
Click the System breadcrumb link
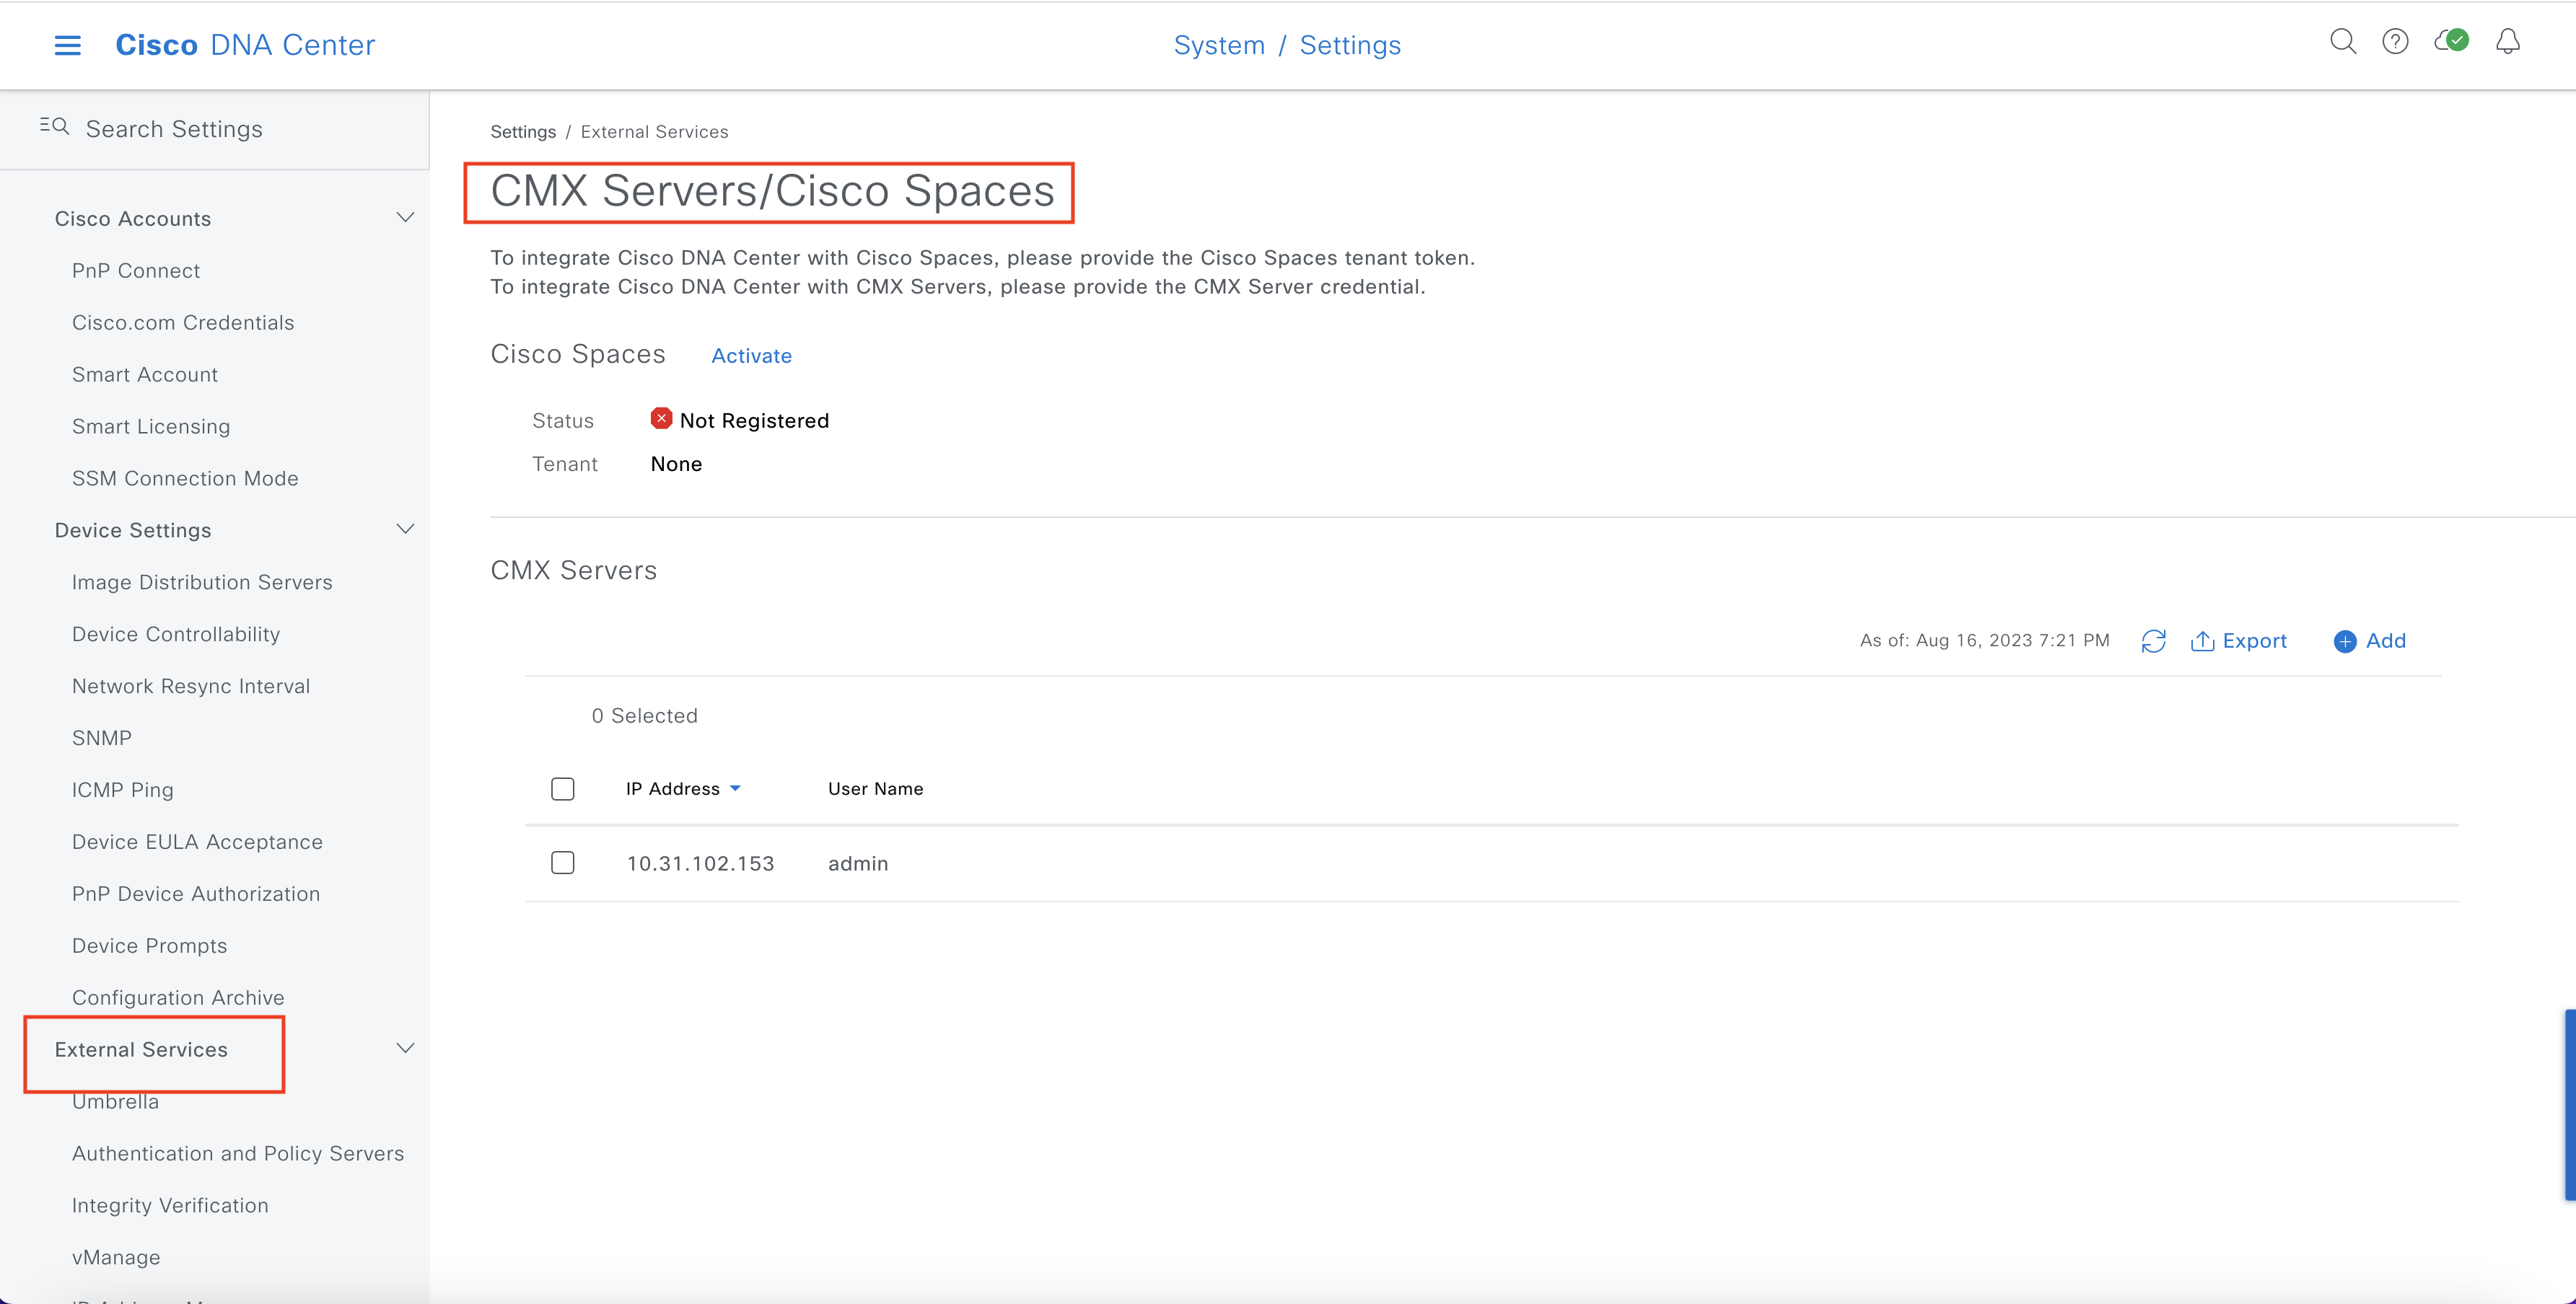1218,45
